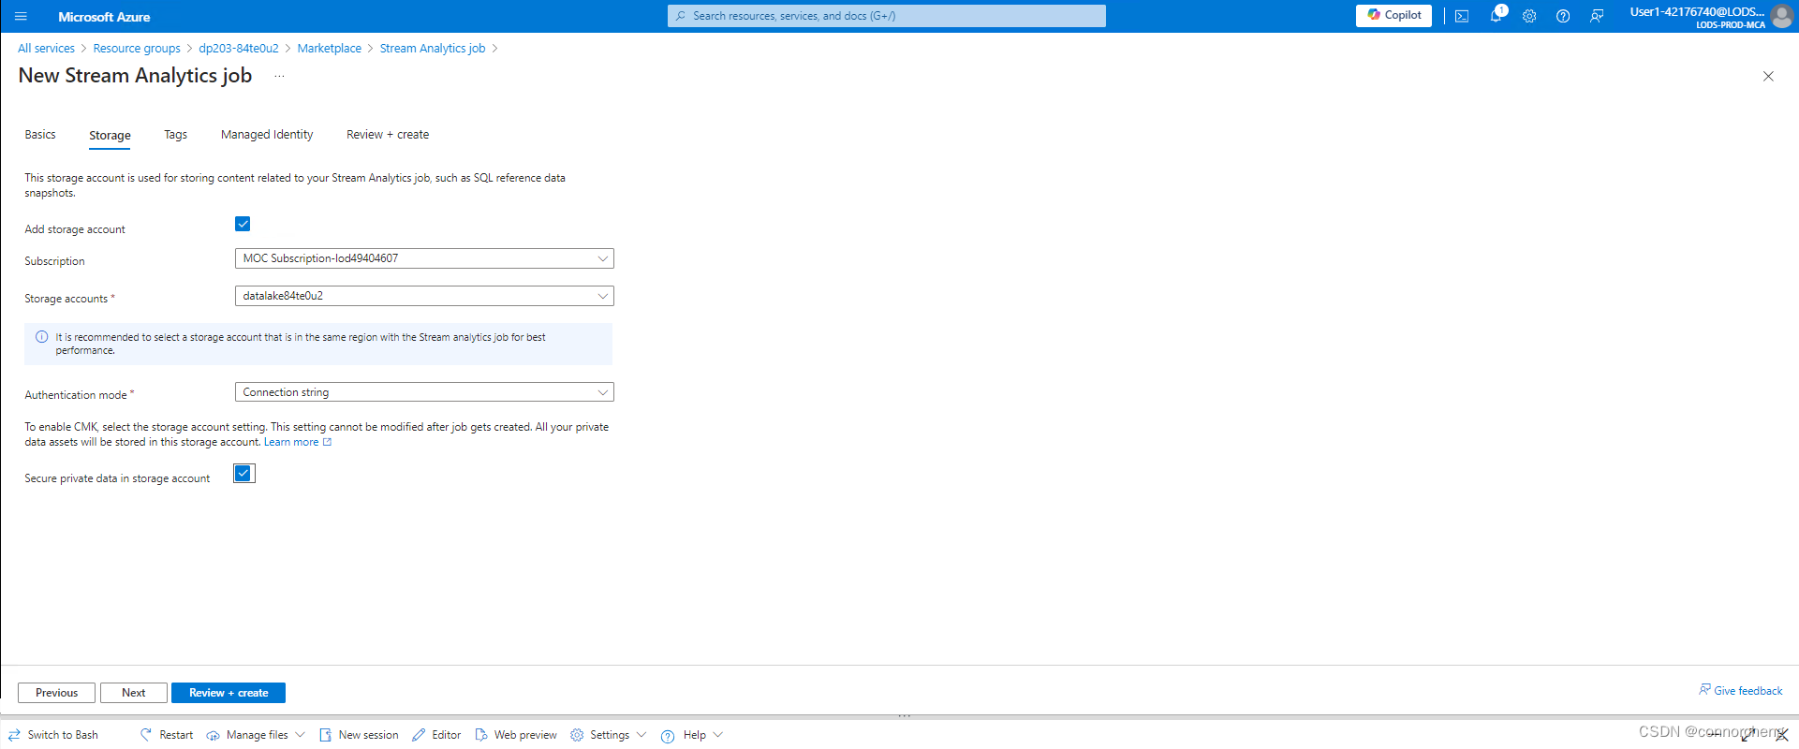The image size is (1799, 749).
Task: Open the Managed Identity tab
Action: pos(267,135)
